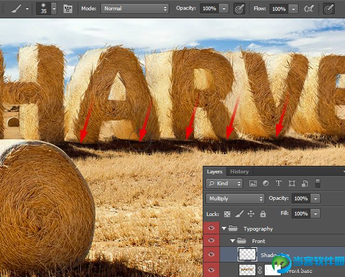Enable pressure for size icon
This screenshot has height=277, width=345.
coord(328,9)
